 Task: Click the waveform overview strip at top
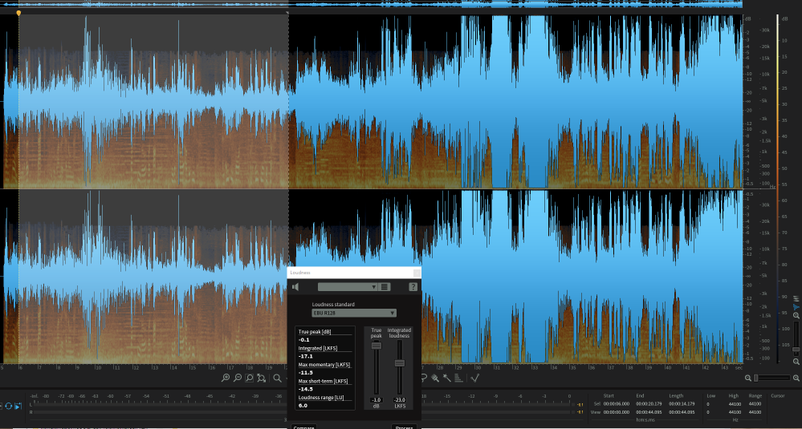[x=373, y=4]
